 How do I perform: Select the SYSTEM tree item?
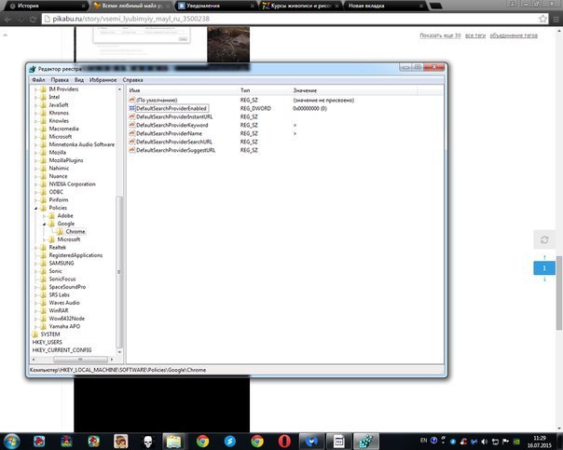coord(50,334)
